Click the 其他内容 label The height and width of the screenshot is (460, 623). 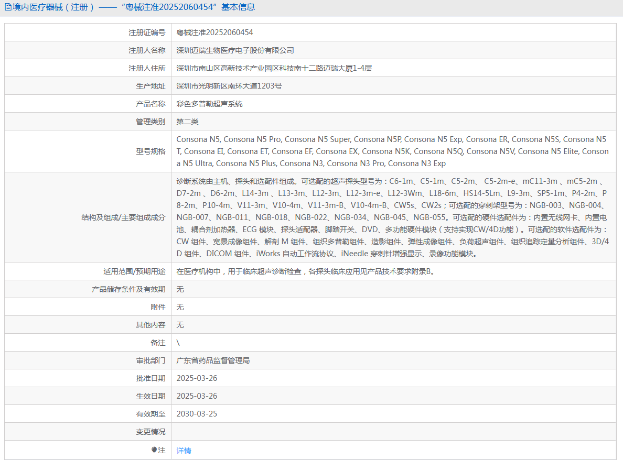pos(150,325)
